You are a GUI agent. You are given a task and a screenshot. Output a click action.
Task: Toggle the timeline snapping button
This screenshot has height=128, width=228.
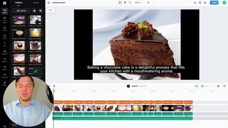[197, 86]
